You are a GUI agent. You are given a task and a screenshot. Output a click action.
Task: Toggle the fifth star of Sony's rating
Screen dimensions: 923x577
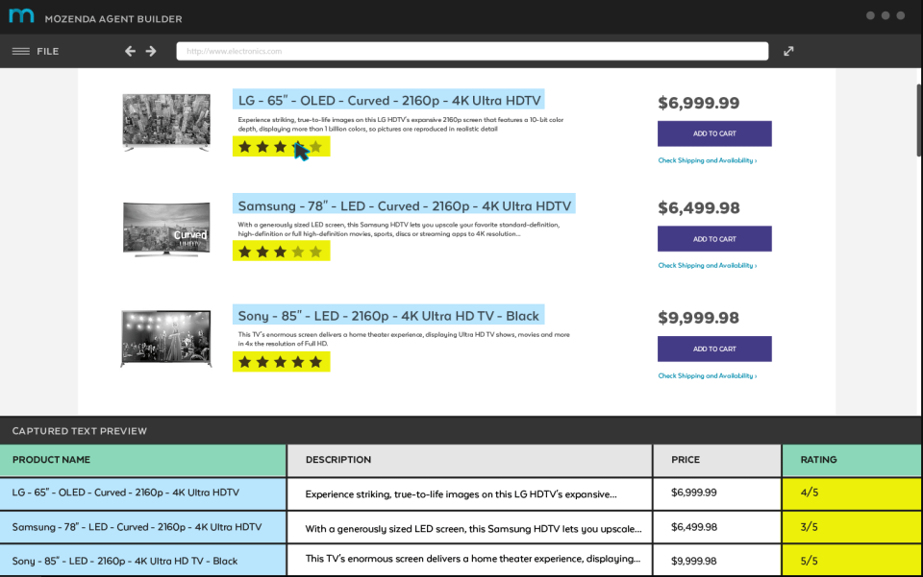coord(314,361)
